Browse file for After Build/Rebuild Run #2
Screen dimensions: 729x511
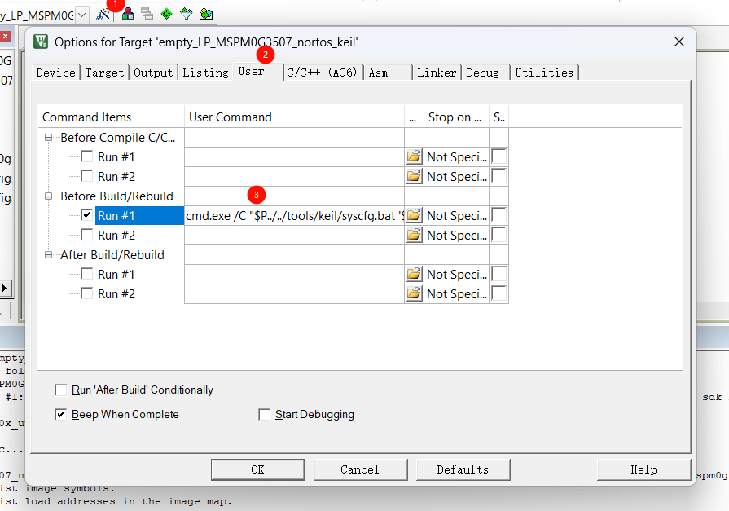(414, 294)
